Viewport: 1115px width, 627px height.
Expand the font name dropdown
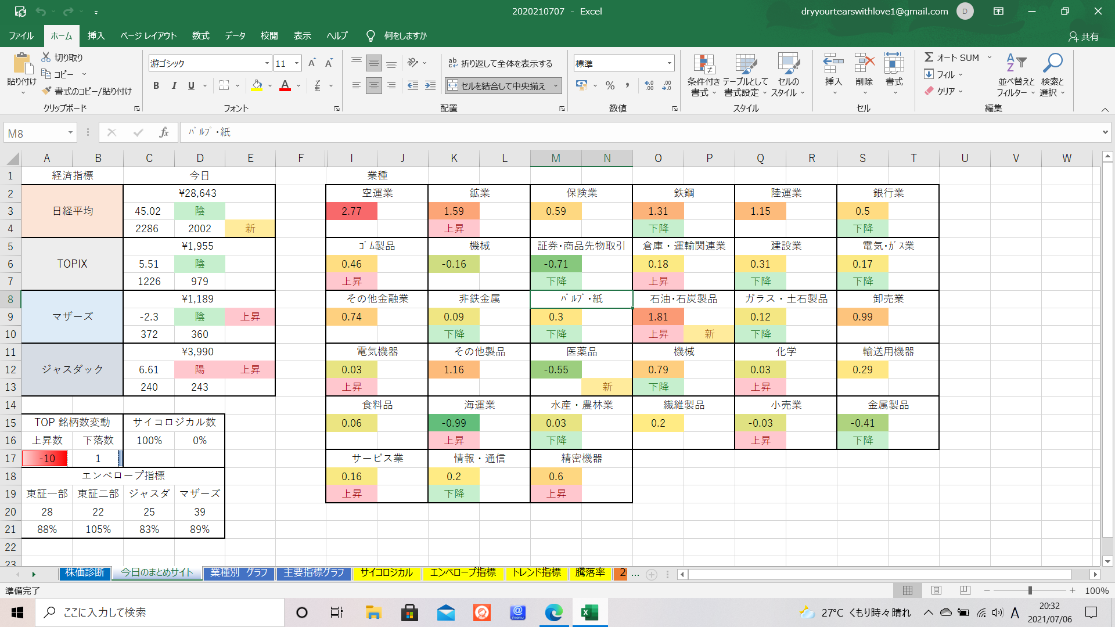(x=267, y=63)
